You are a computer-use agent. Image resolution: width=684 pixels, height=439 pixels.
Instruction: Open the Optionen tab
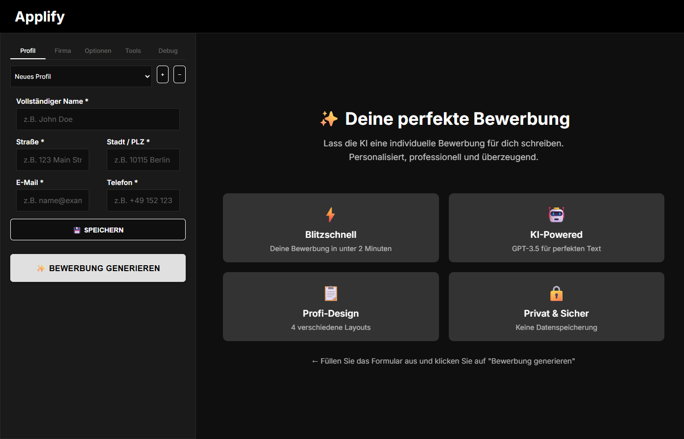[98, 50]
